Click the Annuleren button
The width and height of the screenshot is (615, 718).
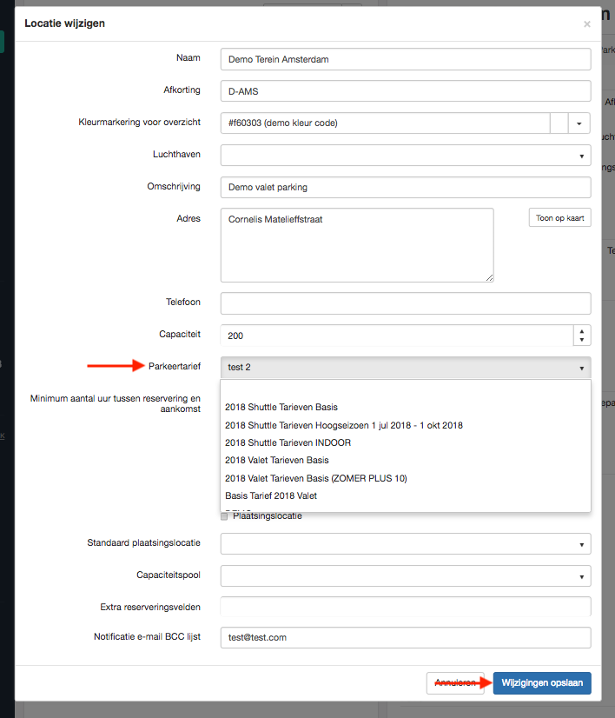455,682
